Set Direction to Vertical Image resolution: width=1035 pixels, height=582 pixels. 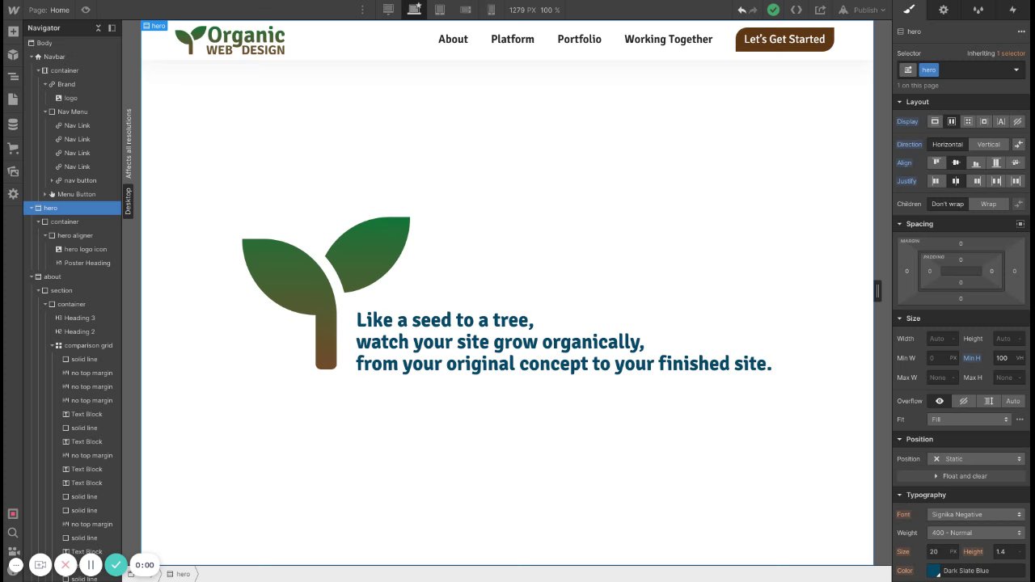[x=988, y=145]
